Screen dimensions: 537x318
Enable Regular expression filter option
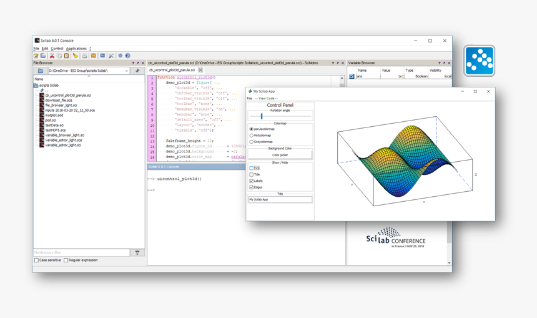click(66, 261)
